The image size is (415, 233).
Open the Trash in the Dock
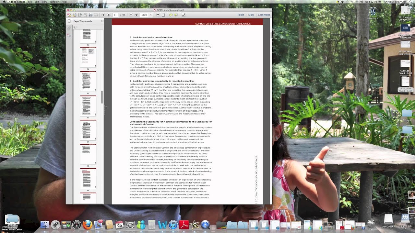371,225
